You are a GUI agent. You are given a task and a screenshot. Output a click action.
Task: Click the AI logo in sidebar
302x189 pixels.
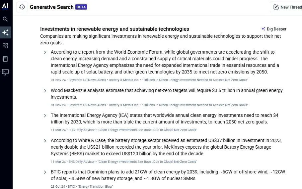pyautogui.click(x=5, y=6)
